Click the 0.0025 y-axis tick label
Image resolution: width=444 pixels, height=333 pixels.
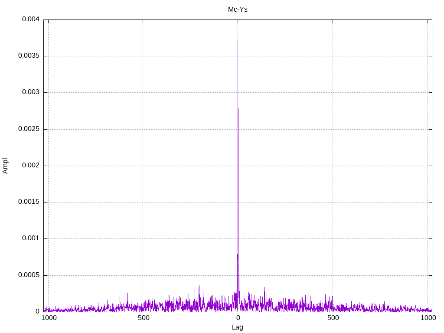[x=29, y=129]
